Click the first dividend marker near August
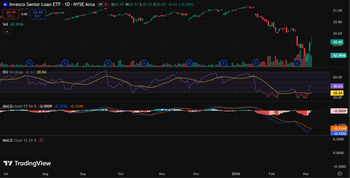Screen dimensions: 350x178 point(29,63)
